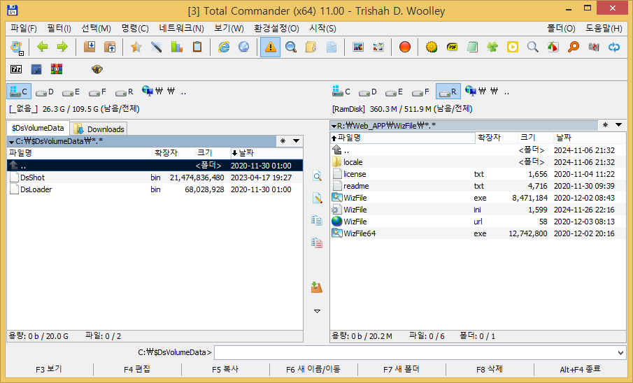Open the 명령(C) menu
Screen dimensions: 633x383
click(x=135, y=28)
